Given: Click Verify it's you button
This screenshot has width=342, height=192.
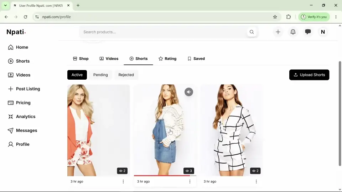Looking at the screenshot, I should 314,17.
